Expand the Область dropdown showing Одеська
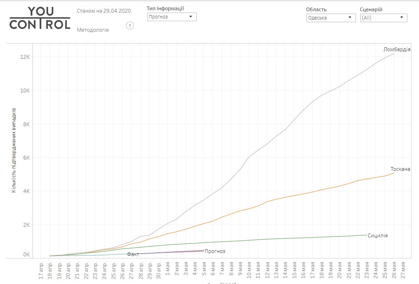 point(331,18)
